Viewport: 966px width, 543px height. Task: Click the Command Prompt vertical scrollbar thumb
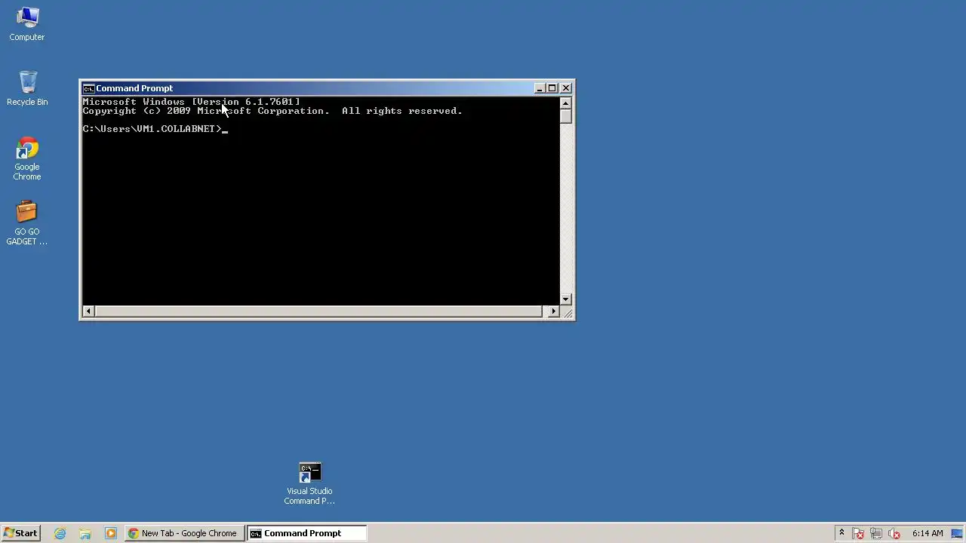(566, 116)
